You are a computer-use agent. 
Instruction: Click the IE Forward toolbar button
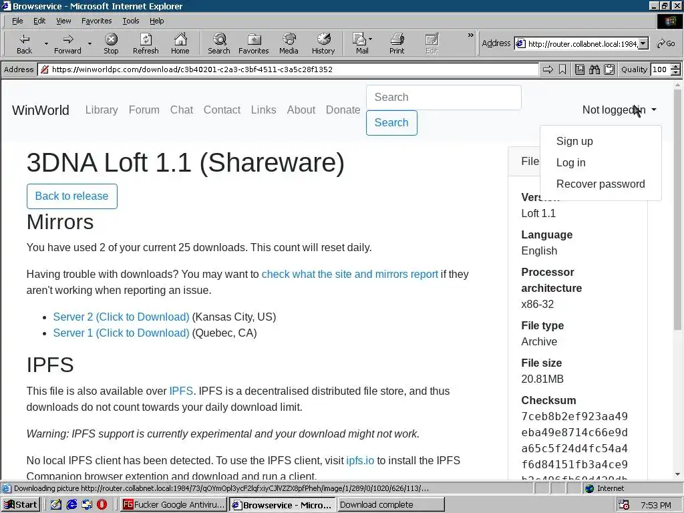67,43
